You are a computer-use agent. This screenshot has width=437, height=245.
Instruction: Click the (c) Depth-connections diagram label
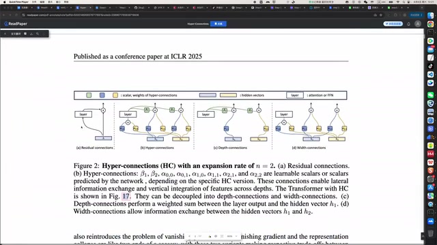click(x=230, y=148)
